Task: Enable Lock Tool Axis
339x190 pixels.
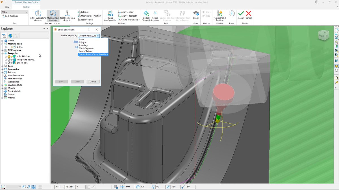Action: [10, 16]
